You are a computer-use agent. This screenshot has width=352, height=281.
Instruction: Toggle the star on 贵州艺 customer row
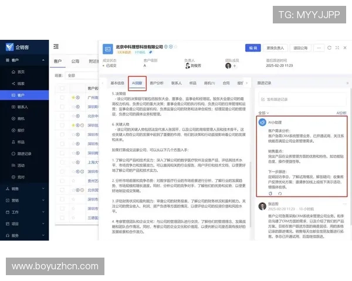(73, 181)
